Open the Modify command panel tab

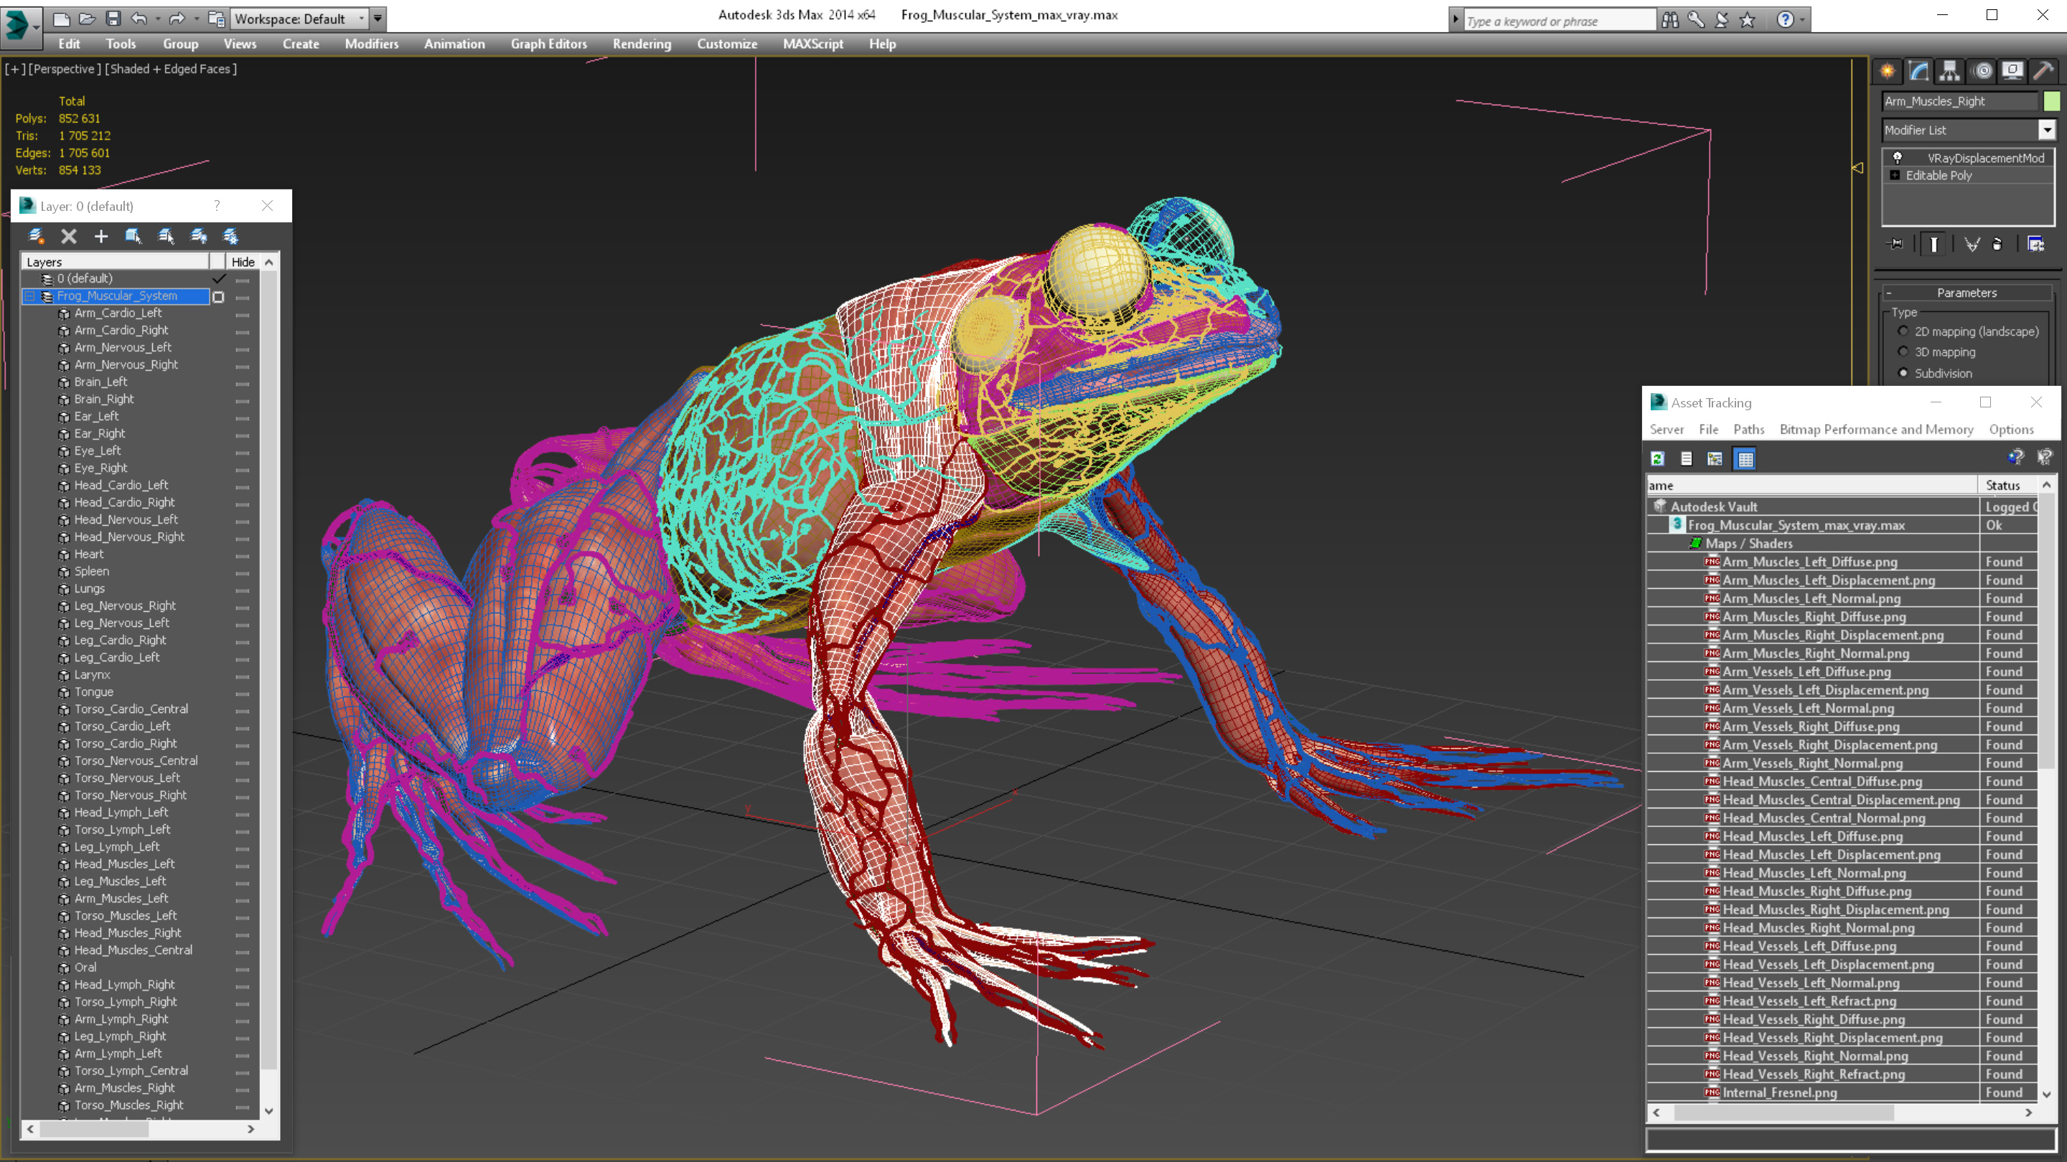(x=1918, y=72)
